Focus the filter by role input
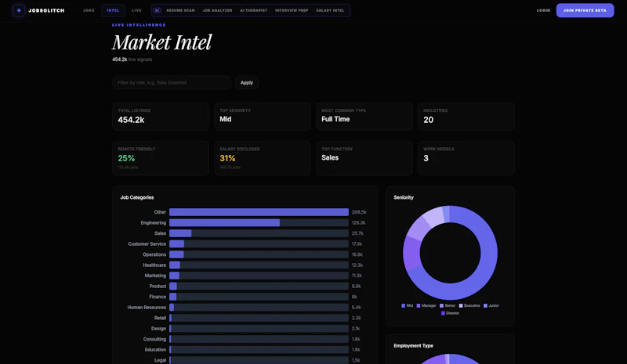 click(172, 83)
